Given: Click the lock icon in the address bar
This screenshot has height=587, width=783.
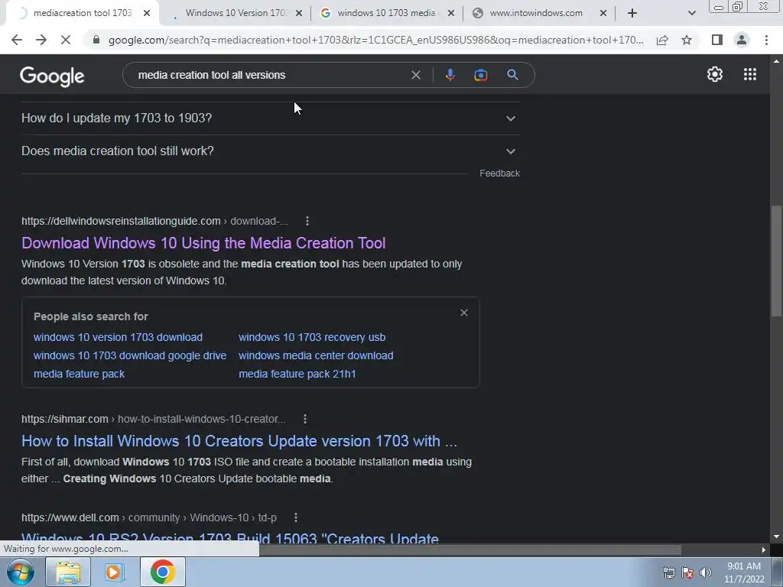Looking at the screenshot, I should (x=96, y=40).
